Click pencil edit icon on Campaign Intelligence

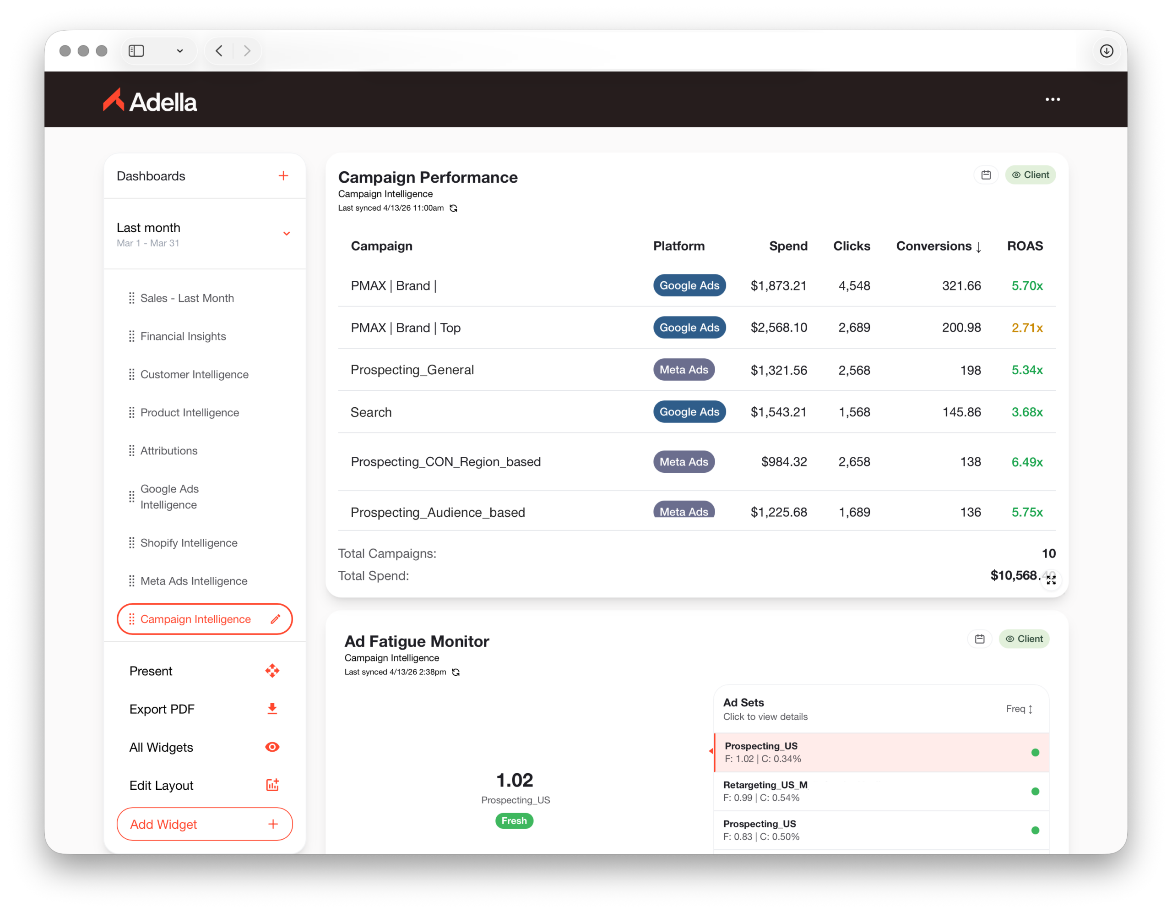(x=275, y=619)
